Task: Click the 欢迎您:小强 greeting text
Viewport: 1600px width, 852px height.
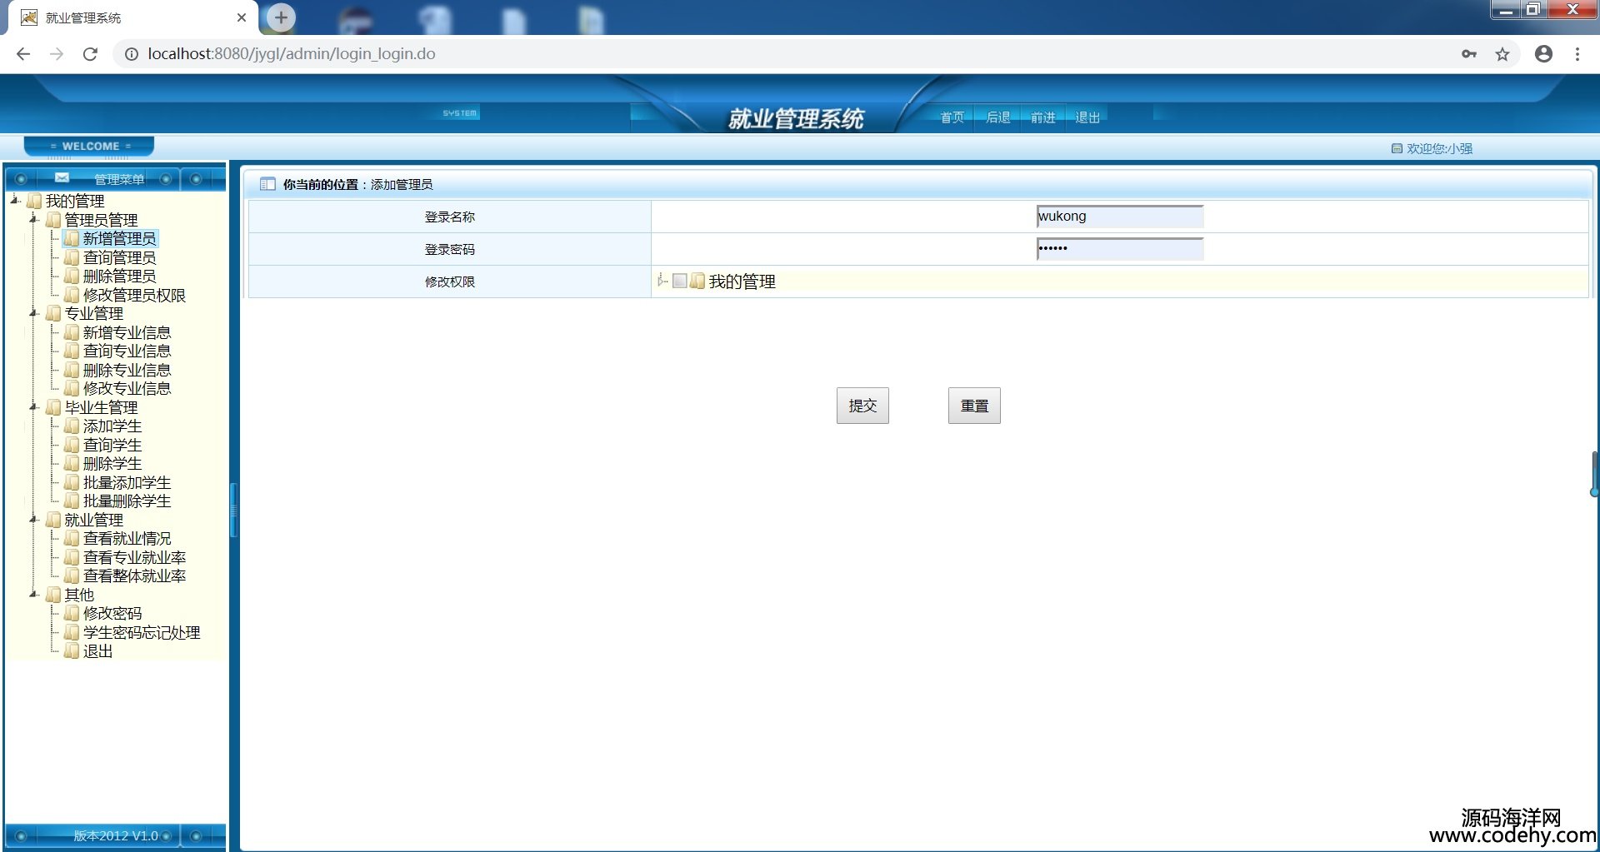Action: pyautogui.click(x=1439, y=148)
